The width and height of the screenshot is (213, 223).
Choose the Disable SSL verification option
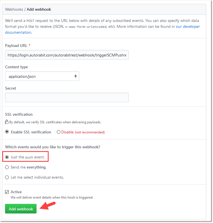(58, 132)
